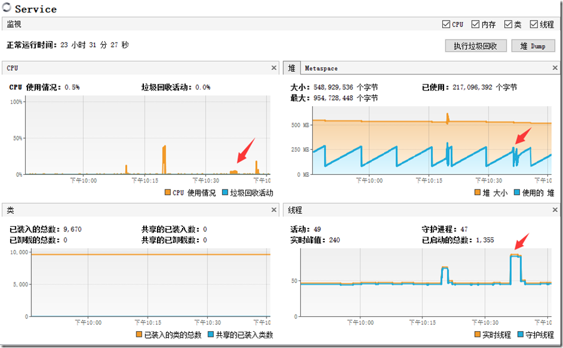Click the 5,000 classes axis label
Viewport: 563px width, 348px height.
click(x=21, y=284)
